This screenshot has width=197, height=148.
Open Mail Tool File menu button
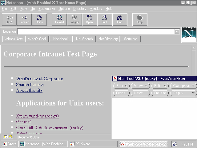(x=121, y=86)
